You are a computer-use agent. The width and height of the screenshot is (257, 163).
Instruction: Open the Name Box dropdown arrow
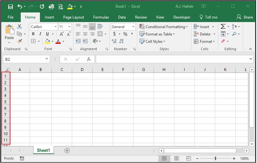(x=47, y=59)
